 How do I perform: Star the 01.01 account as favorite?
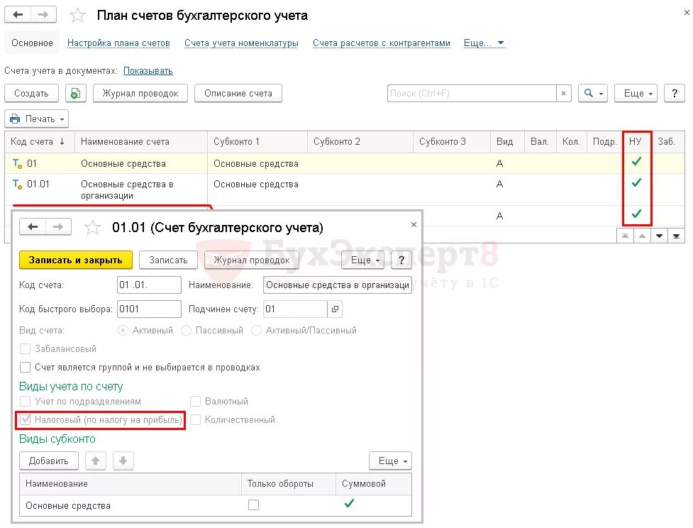click(92, 227)
